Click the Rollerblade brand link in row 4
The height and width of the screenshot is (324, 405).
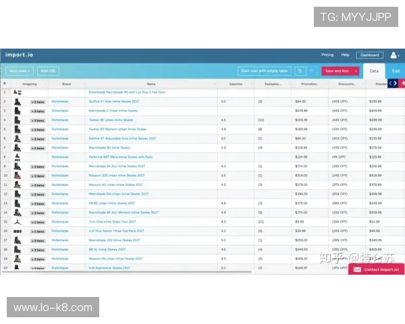click(60, 120)
